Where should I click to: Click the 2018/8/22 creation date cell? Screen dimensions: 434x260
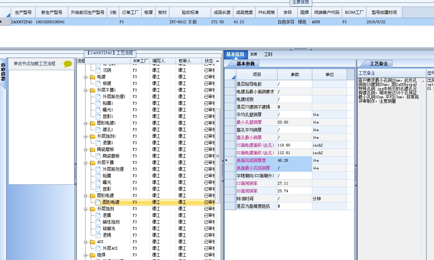tap(384, 22)
